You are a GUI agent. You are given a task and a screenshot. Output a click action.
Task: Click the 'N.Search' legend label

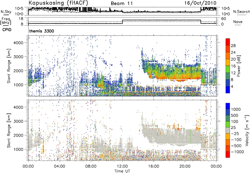(241, 12)
